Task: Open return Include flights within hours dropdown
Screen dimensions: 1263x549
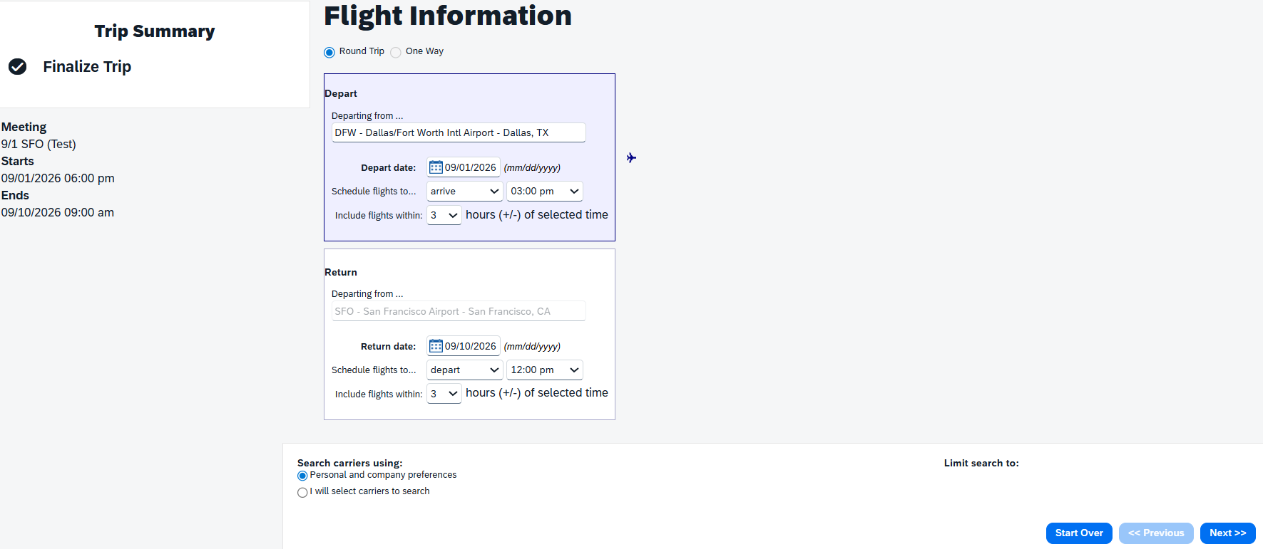Action: (x=444, y=394)
